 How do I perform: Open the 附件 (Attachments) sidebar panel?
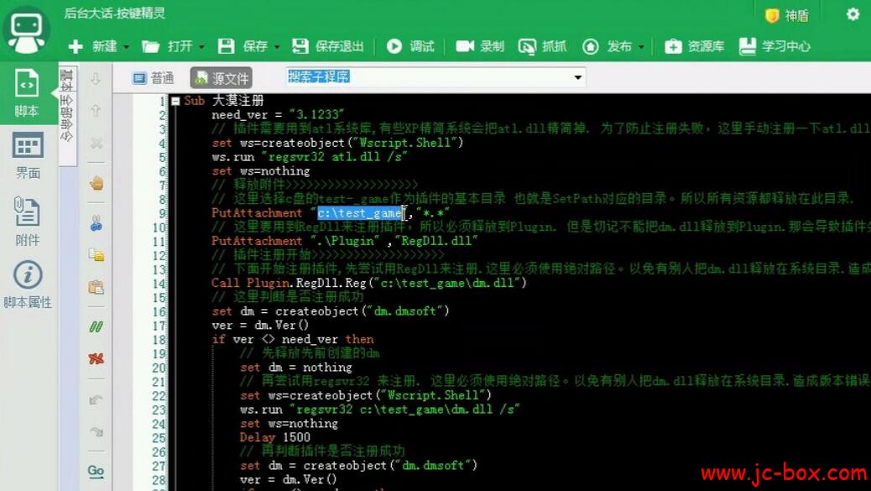tap(27, 221)
